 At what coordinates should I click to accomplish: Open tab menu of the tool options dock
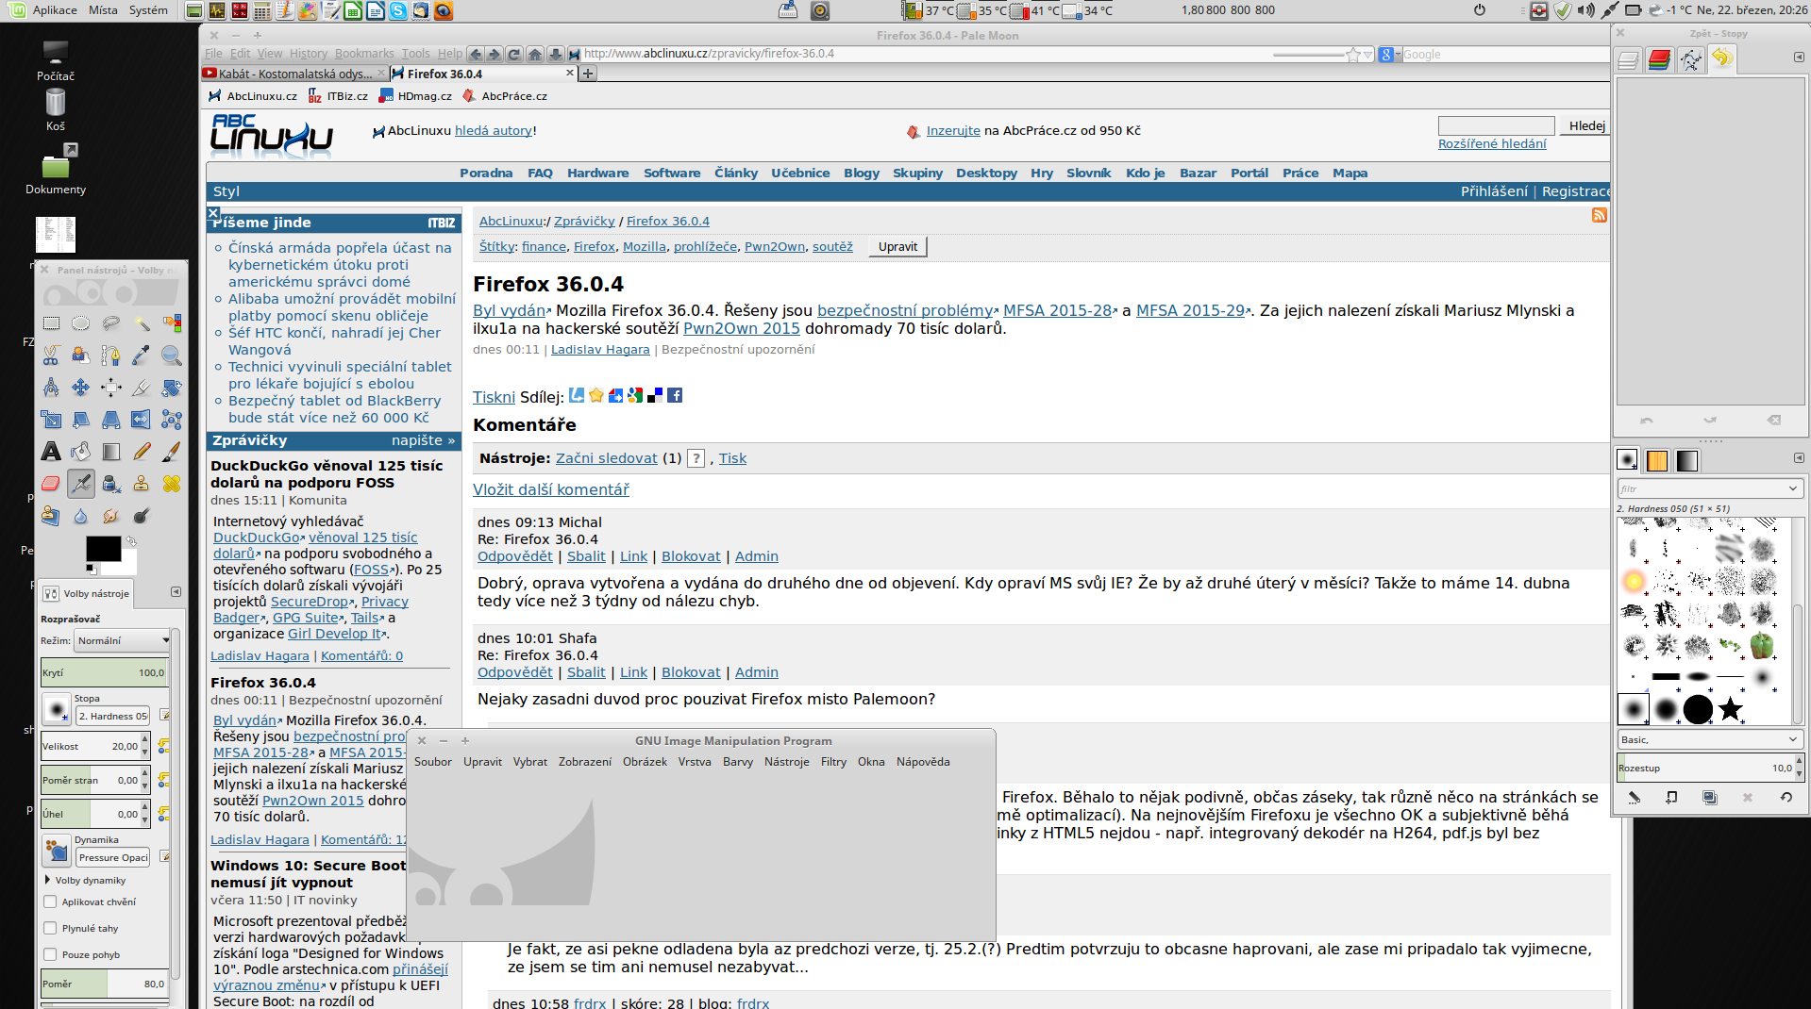point(176,592)
